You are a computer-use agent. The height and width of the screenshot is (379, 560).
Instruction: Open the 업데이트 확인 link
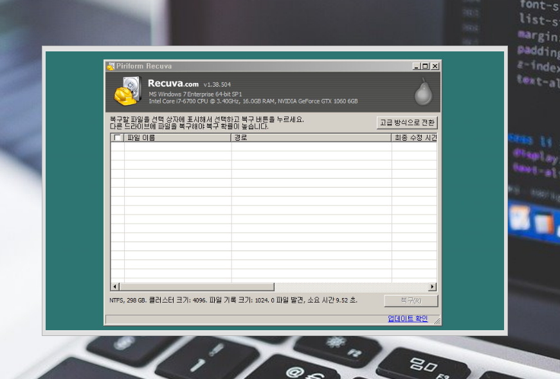408,319
